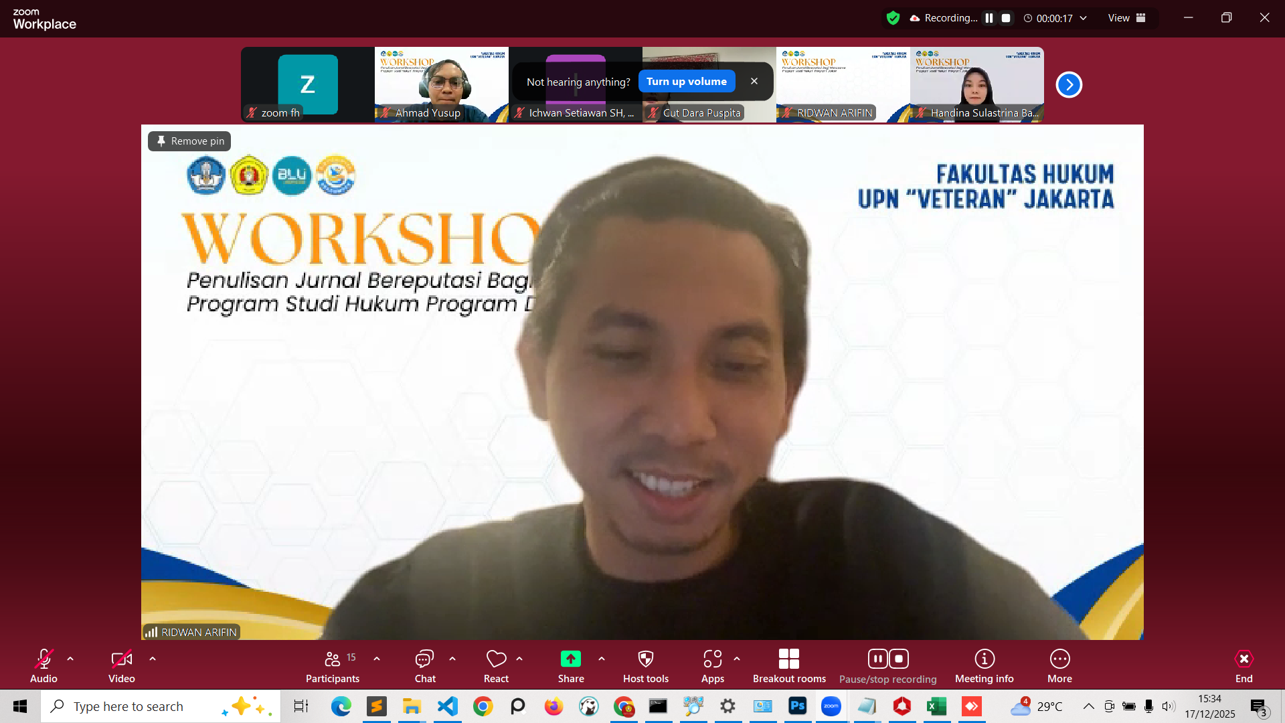Click the green Share screen button

pyautogui.click(x=570, y=659)
